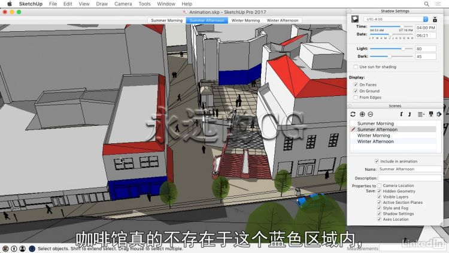Enable From Edges shadow display

coord(356,98)
